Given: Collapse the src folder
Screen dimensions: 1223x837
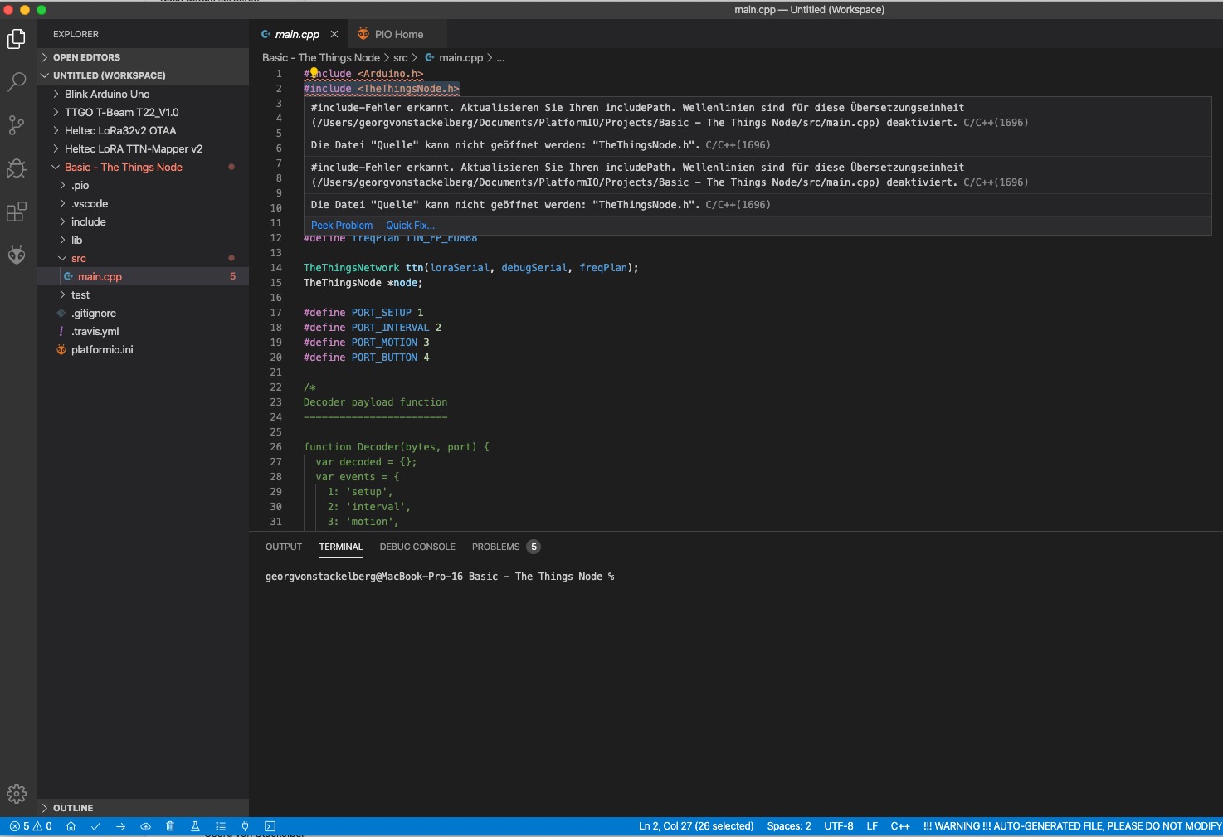Looking at the screenshot, I should [x=78, y=258].
